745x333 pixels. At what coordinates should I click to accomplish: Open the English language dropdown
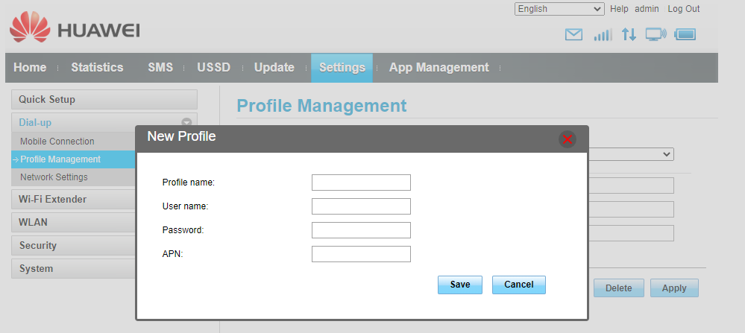[559, 9]
